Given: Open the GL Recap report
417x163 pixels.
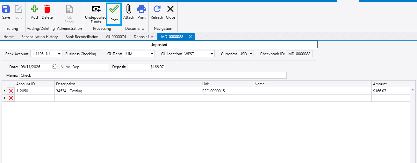Looking at the screenshot, I should (x=69, y=14).
